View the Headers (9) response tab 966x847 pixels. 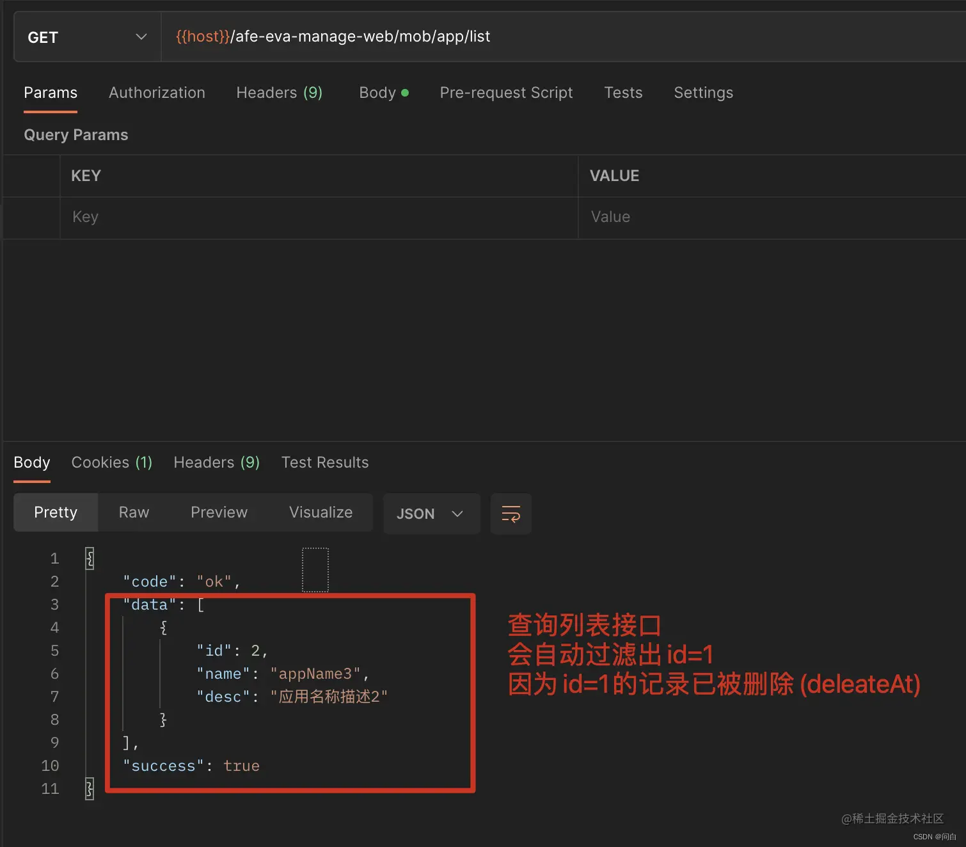216,462
